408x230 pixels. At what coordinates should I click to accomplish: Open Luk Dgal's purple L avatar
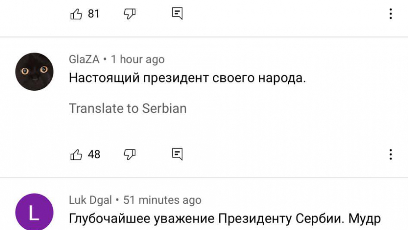click(34, 212)
